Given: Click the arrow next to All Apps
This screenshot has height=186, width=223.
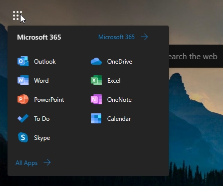Looking at the screenshot, I should (x=47, y=162).
